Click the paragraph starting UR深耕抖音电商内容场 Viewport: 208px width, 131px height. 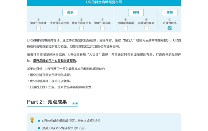point(104,43)
